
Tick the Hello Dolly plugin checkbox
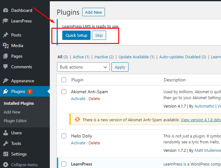(64, 136)
